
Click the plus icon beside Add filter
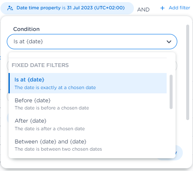pyautogui.click(x=162, y=8)
